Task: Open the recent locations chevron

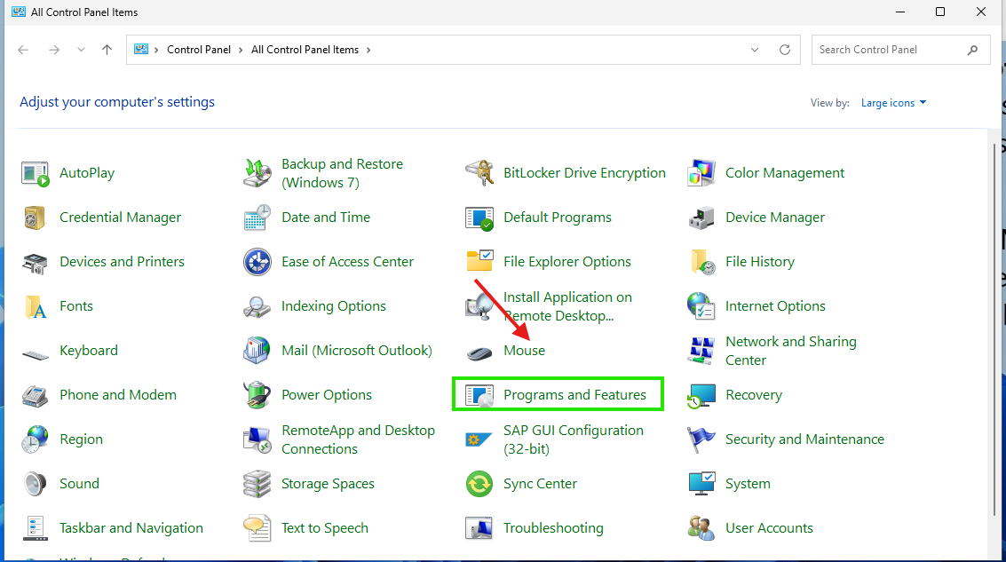Action: tap(81, 50)
